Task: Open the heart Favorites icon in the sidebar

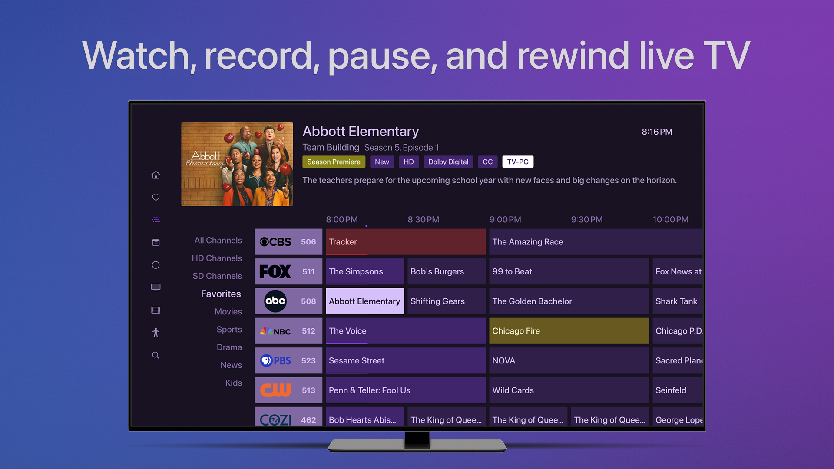Action: (156, 198)
